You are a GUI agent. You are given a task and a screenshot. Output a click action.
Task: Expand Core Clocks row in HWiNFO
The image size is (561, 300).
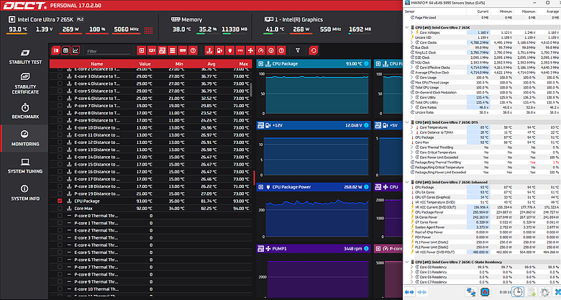click(x=412, y=42)
